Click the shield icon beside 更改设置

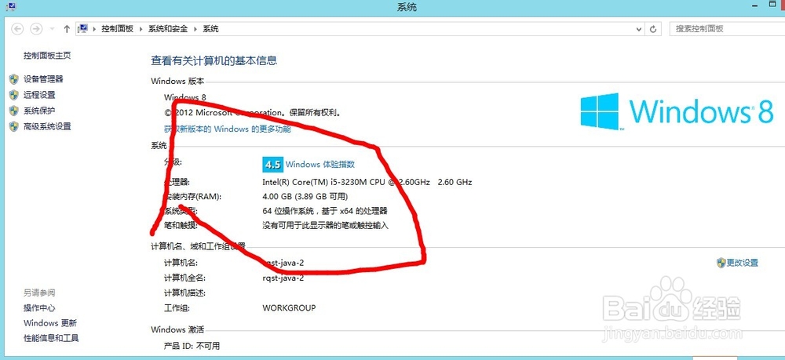click(x=721, y=263)
